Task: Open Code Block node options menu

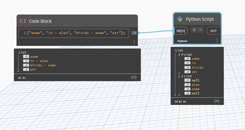Action: click(134, 42)
